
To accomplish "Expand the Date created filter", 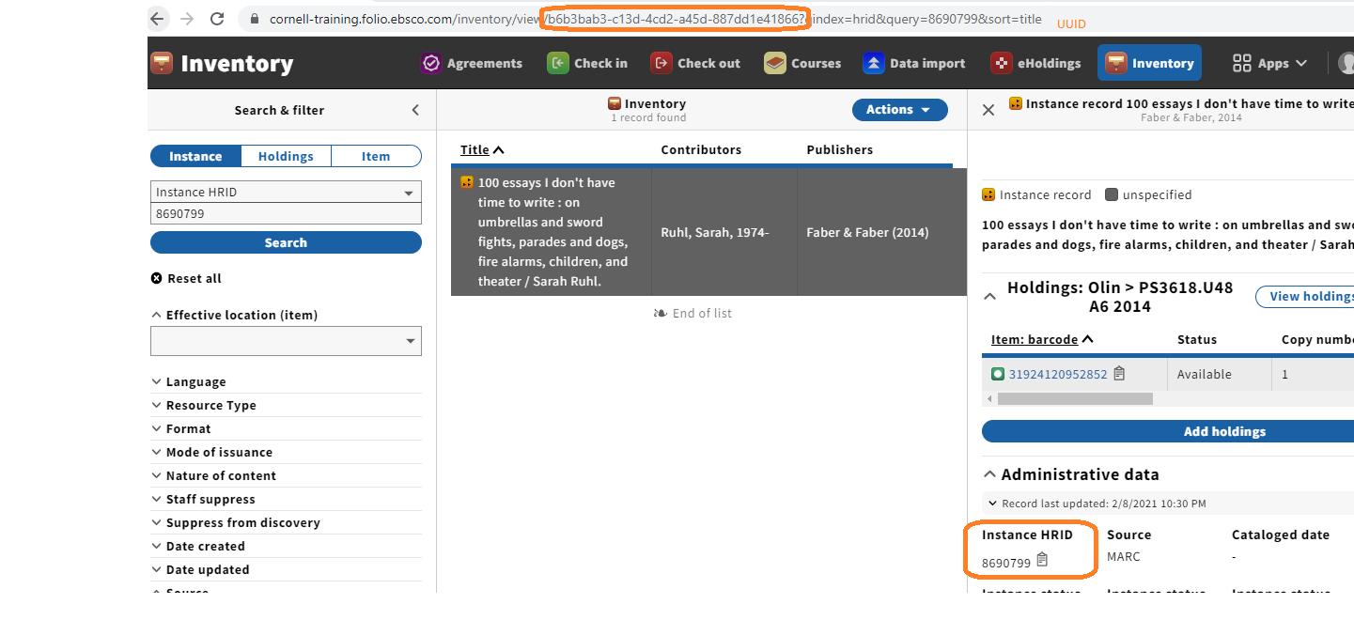I will (197, 546).
